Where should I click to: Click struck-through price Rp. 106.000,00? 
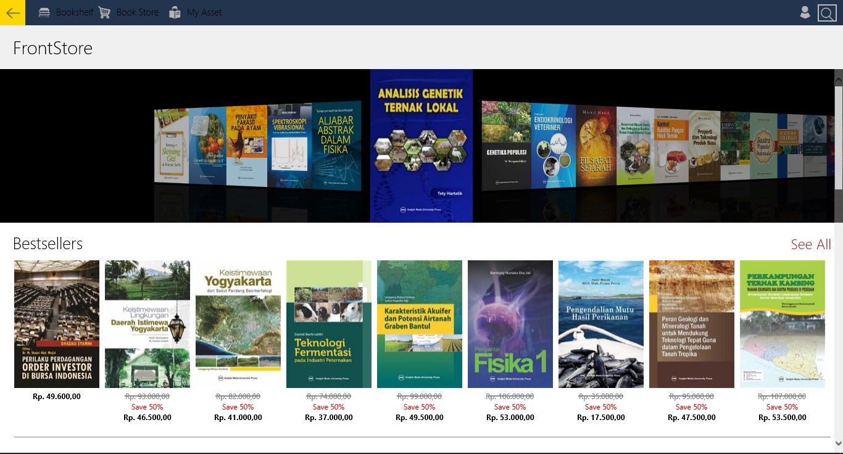[x=510, y=397]
